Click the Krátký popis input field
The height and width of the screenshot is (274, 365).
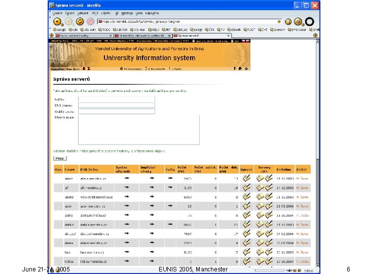click(117, 111)
